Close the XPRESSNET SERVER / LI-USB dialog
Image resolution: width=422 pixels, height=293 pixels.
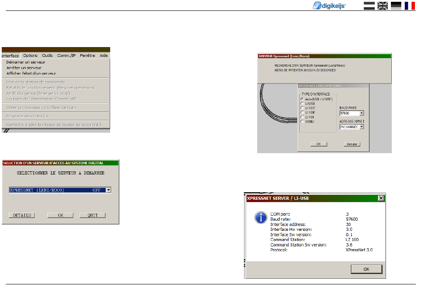click(x=381, y=198)
